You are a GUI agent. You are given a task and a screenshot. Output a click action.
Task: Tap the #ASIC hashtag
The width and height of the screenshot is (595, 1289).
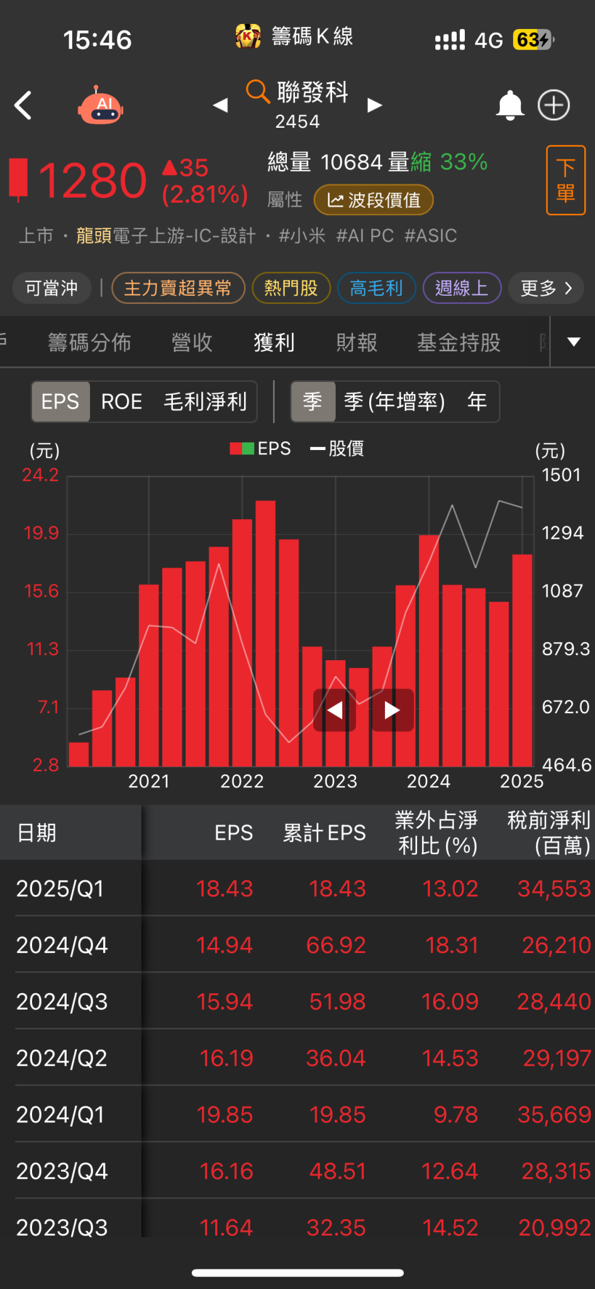(430, 236)
